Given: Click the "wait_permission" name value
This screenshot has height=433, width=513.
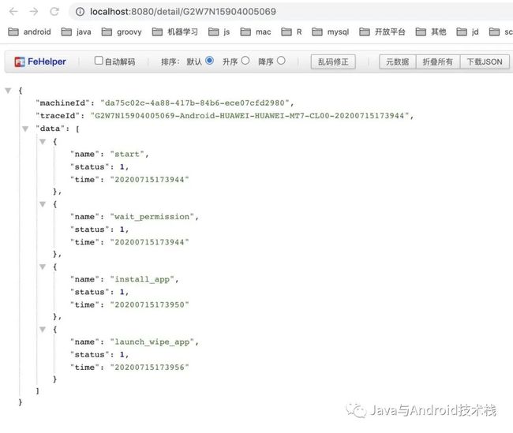Looking at the screenshot, I should (x=152, y=217).
